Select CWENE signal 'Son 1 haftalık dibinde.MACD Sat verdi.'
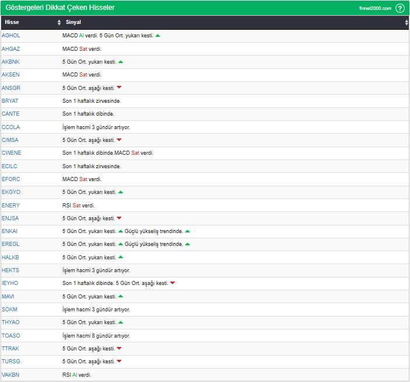Image resolution: width=410 pixels, height=382 pixels. [107, 152]
